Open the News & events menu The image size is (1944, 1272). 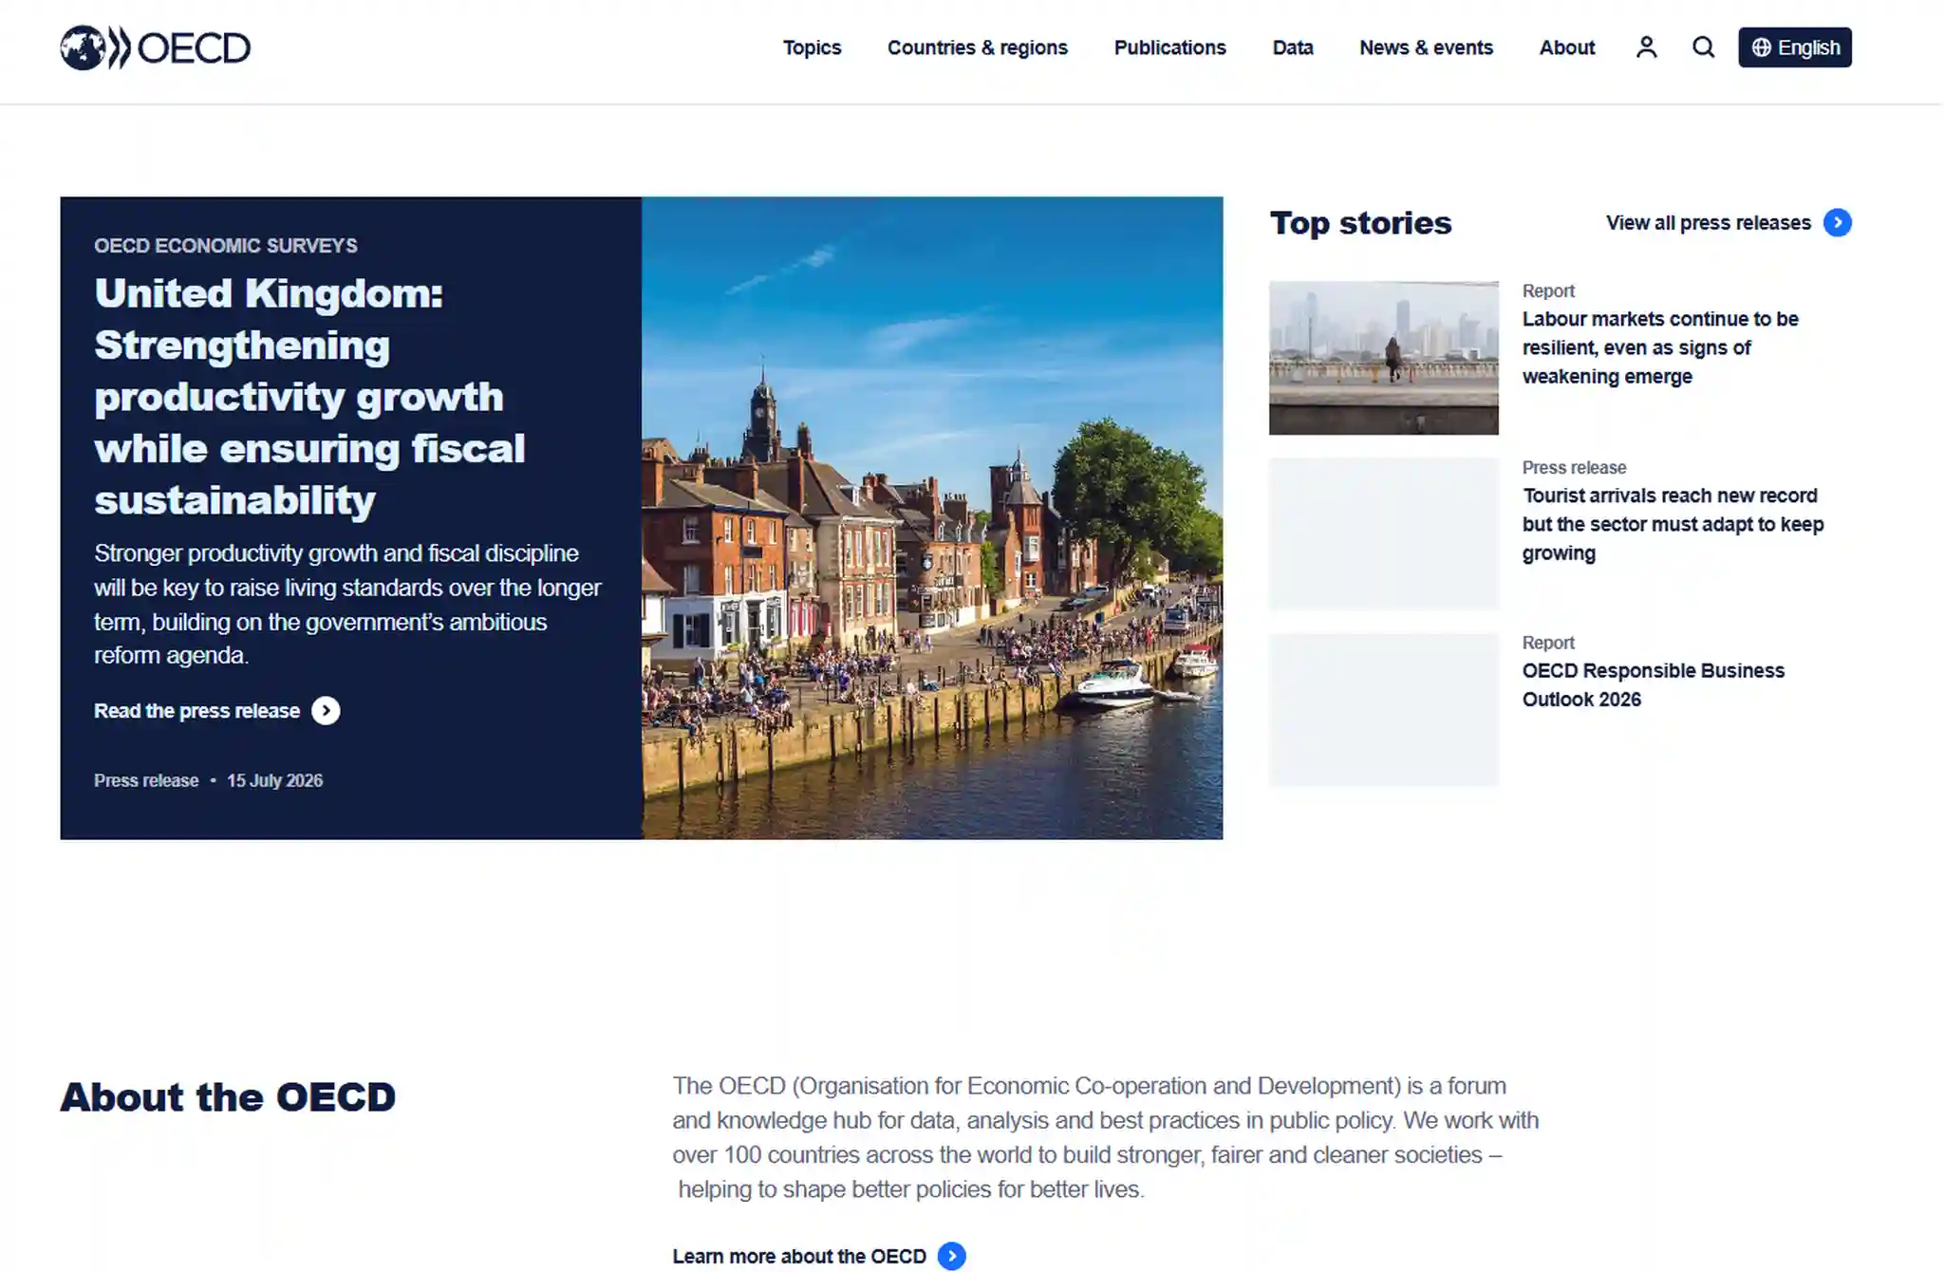coord(1426,47)
